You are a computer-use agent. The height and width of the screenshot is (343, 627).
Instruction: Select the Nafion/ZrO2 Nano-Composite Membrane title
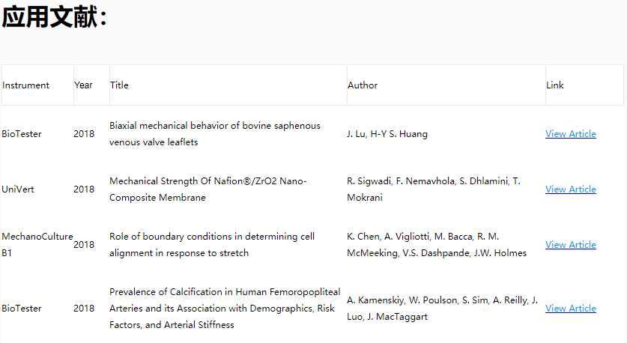(208, 189)
